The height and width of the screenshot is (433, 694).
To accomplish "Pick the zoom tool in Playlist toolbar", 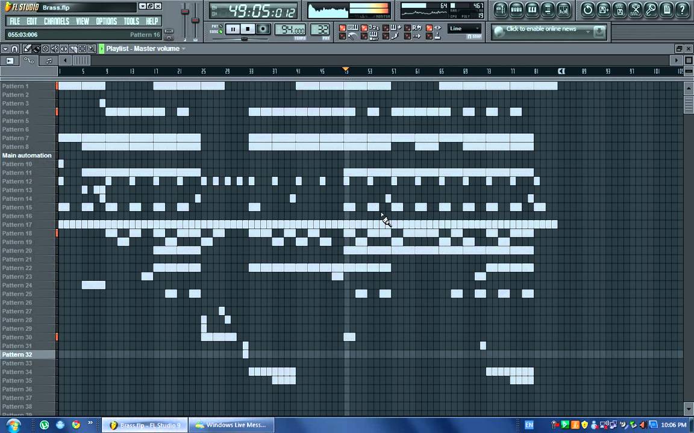I will click(x=92, y=49).
